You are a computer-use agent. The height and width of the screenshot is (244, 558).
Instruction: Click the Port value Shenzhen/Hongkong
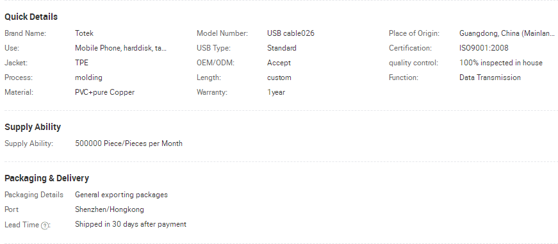tap(110, 209)
